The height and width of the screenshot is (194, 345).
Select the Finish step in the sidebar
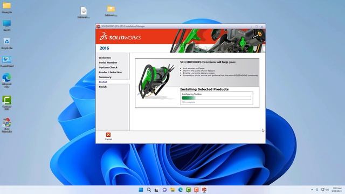[102, 87]
